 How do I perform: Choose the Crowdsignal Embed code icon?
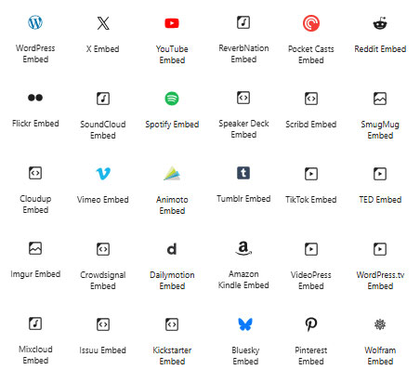(x=103, y=249)
